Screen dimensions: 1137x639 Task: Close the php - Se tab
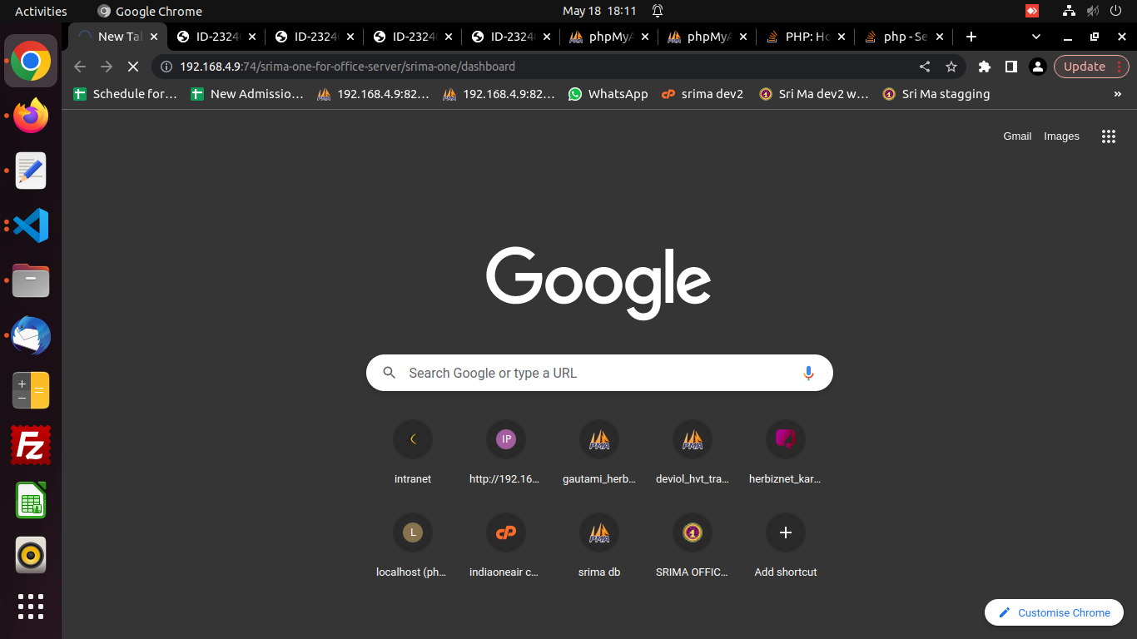pos(940,37)
